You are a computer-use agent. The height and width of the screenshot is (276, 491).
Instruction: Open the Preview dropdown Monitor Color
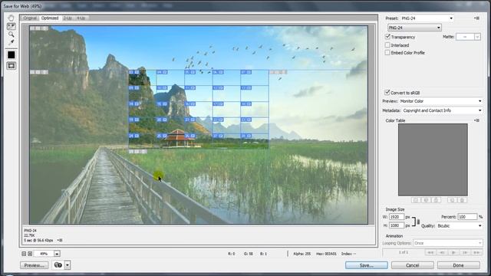point(440,101)
